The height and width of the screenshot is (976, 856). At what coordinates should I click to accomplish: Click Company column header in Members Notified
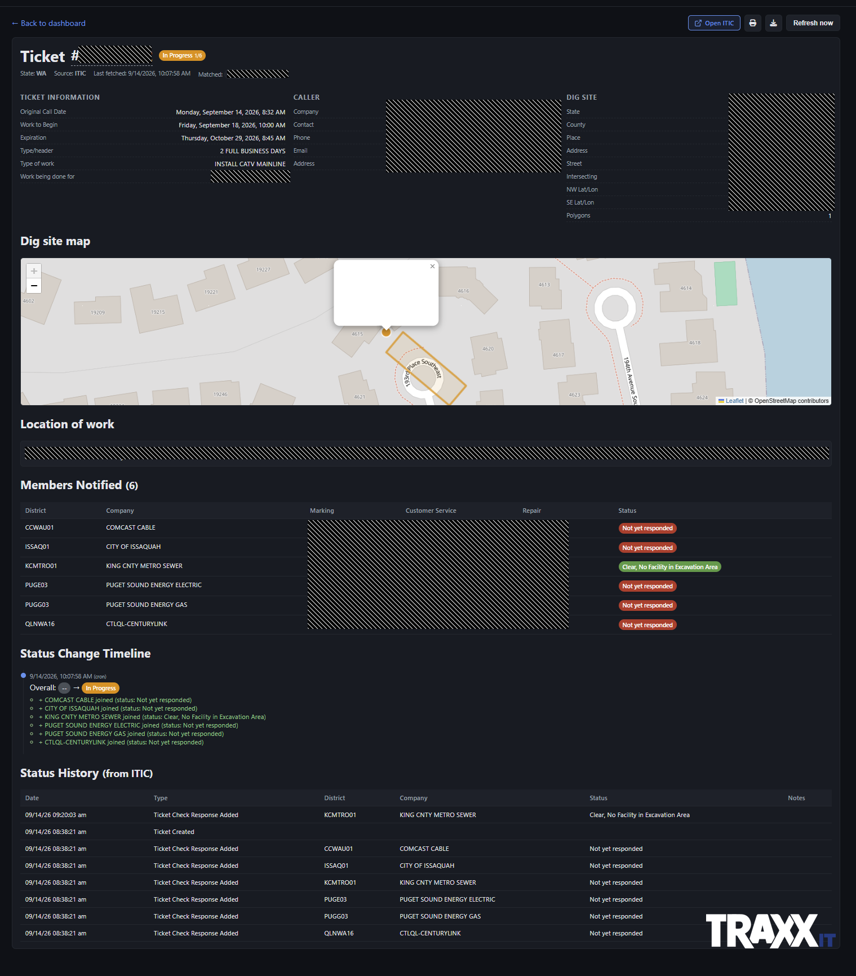pos(120,511)
